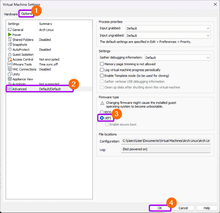Click the Summary column header

tap(65, 24)
